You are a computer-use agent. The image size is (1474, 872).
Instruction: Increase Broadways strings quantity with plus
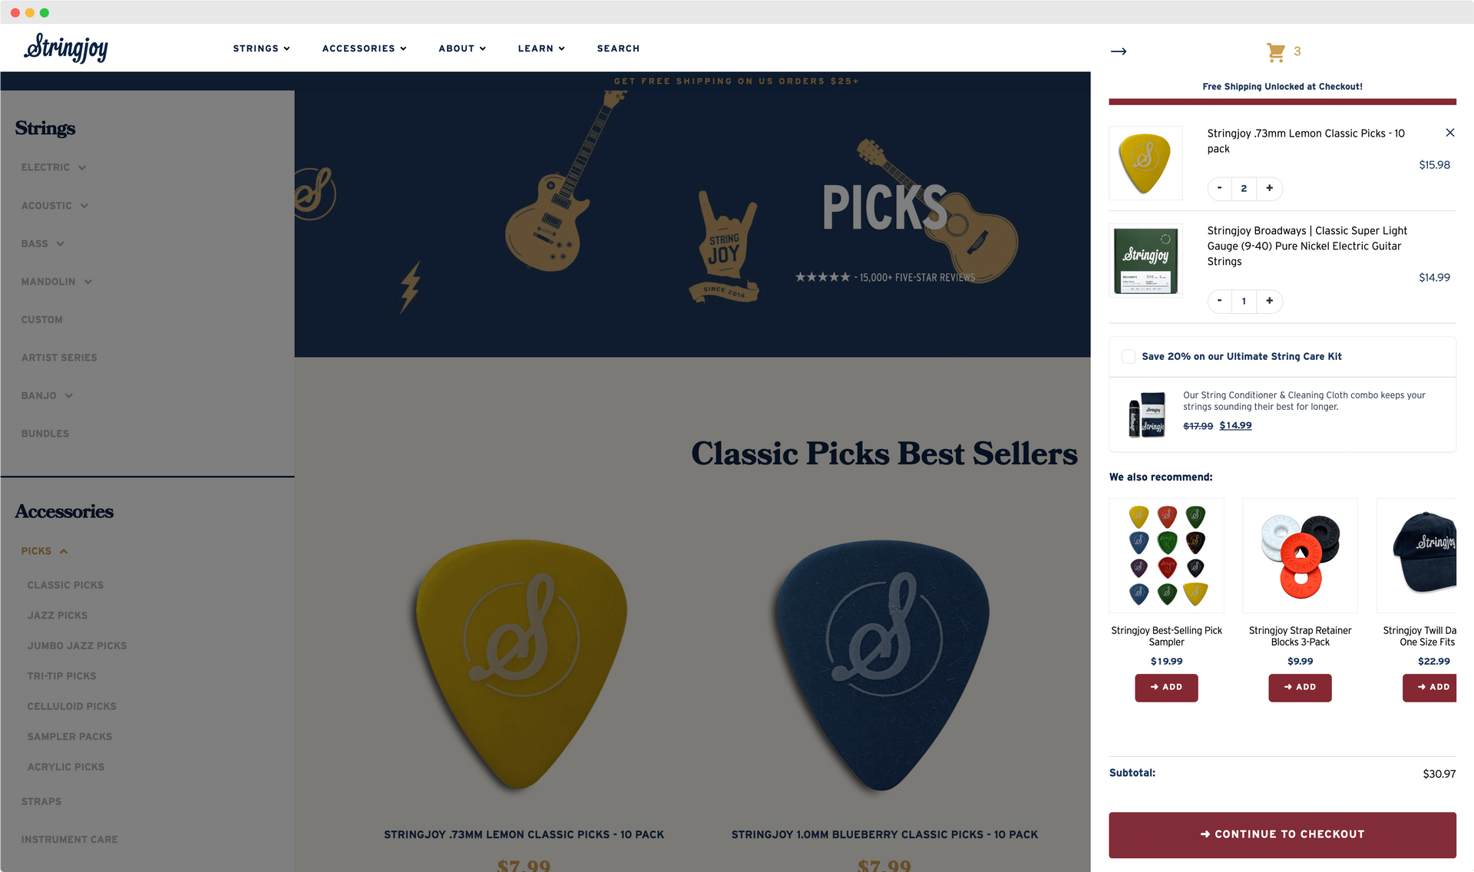tap(1269, 301)
